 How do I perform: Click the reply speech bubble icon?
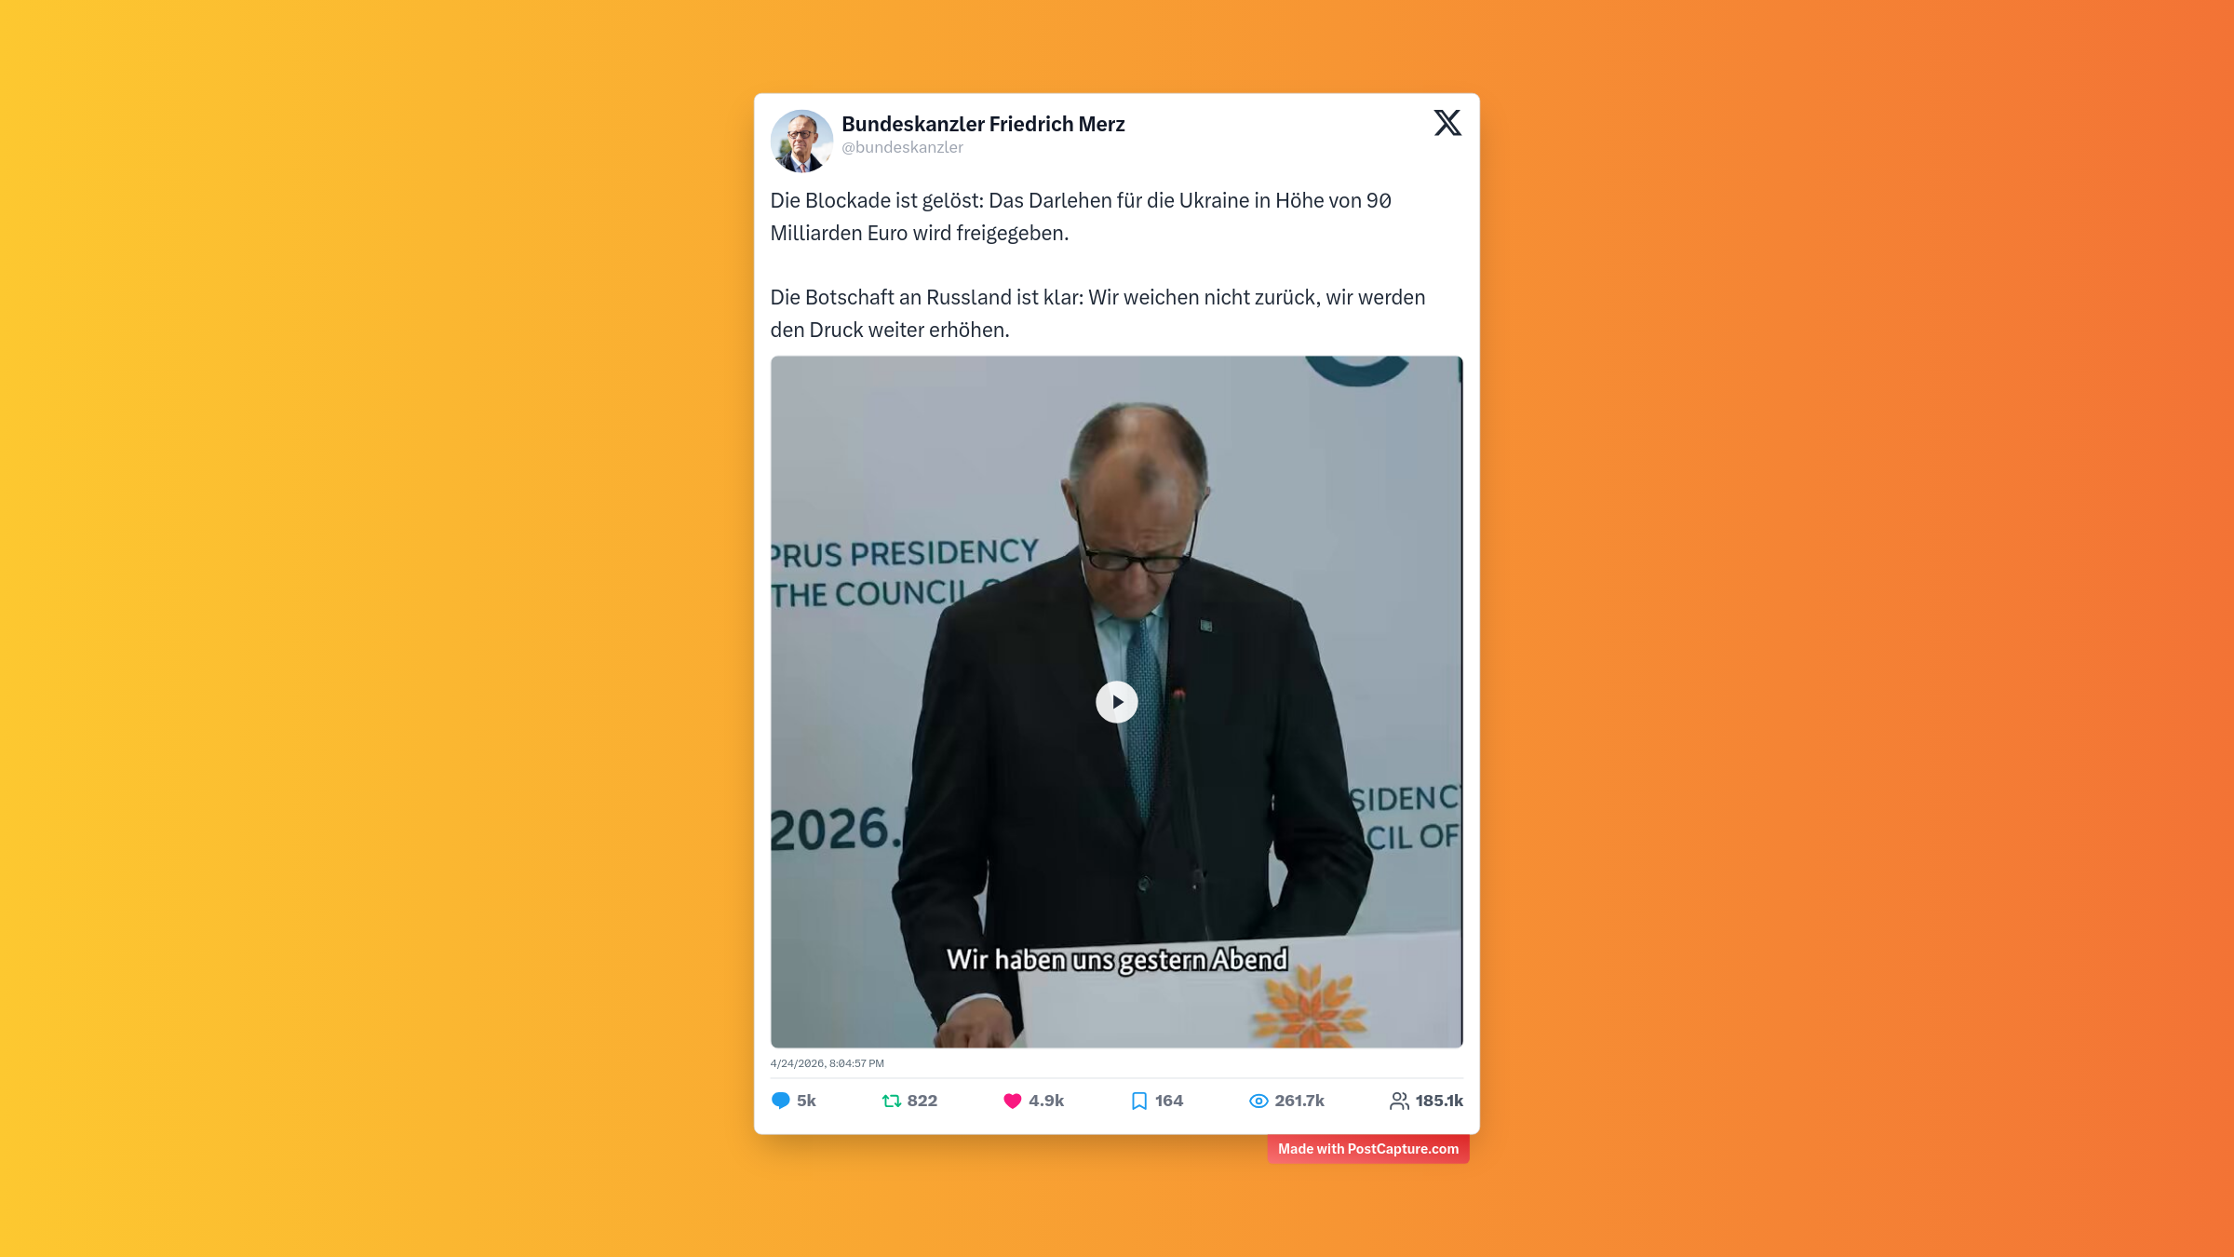pyautogui.click(x=781, y=1101)
